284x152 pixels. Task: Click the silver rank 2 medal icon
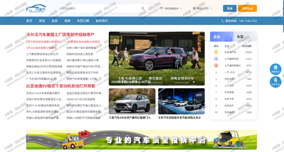(216, 59)
